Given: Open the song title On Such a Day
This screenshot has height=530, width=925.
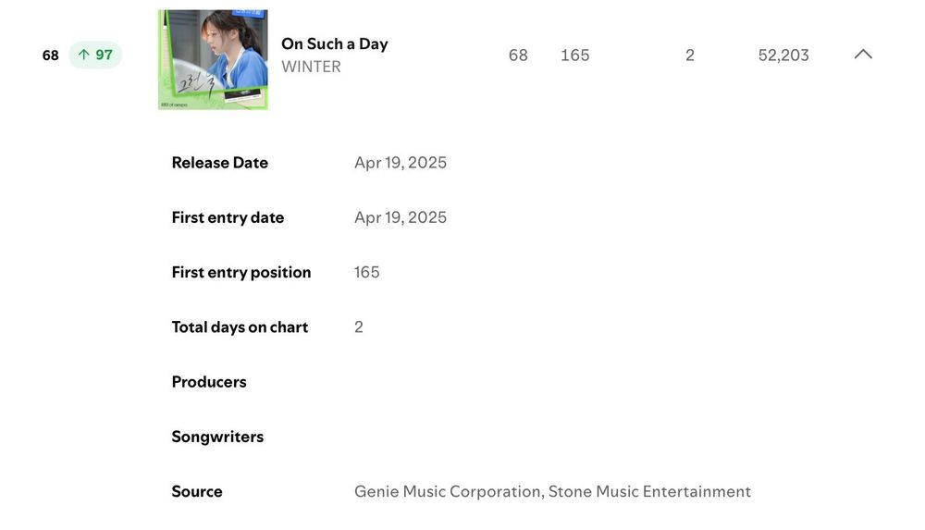Looking at the screenshot, I should (x=334, y=43).
